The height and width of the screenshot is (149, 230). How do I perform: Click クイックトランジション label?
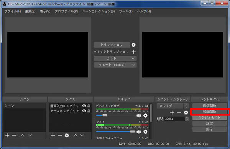(x=111, y=52)
